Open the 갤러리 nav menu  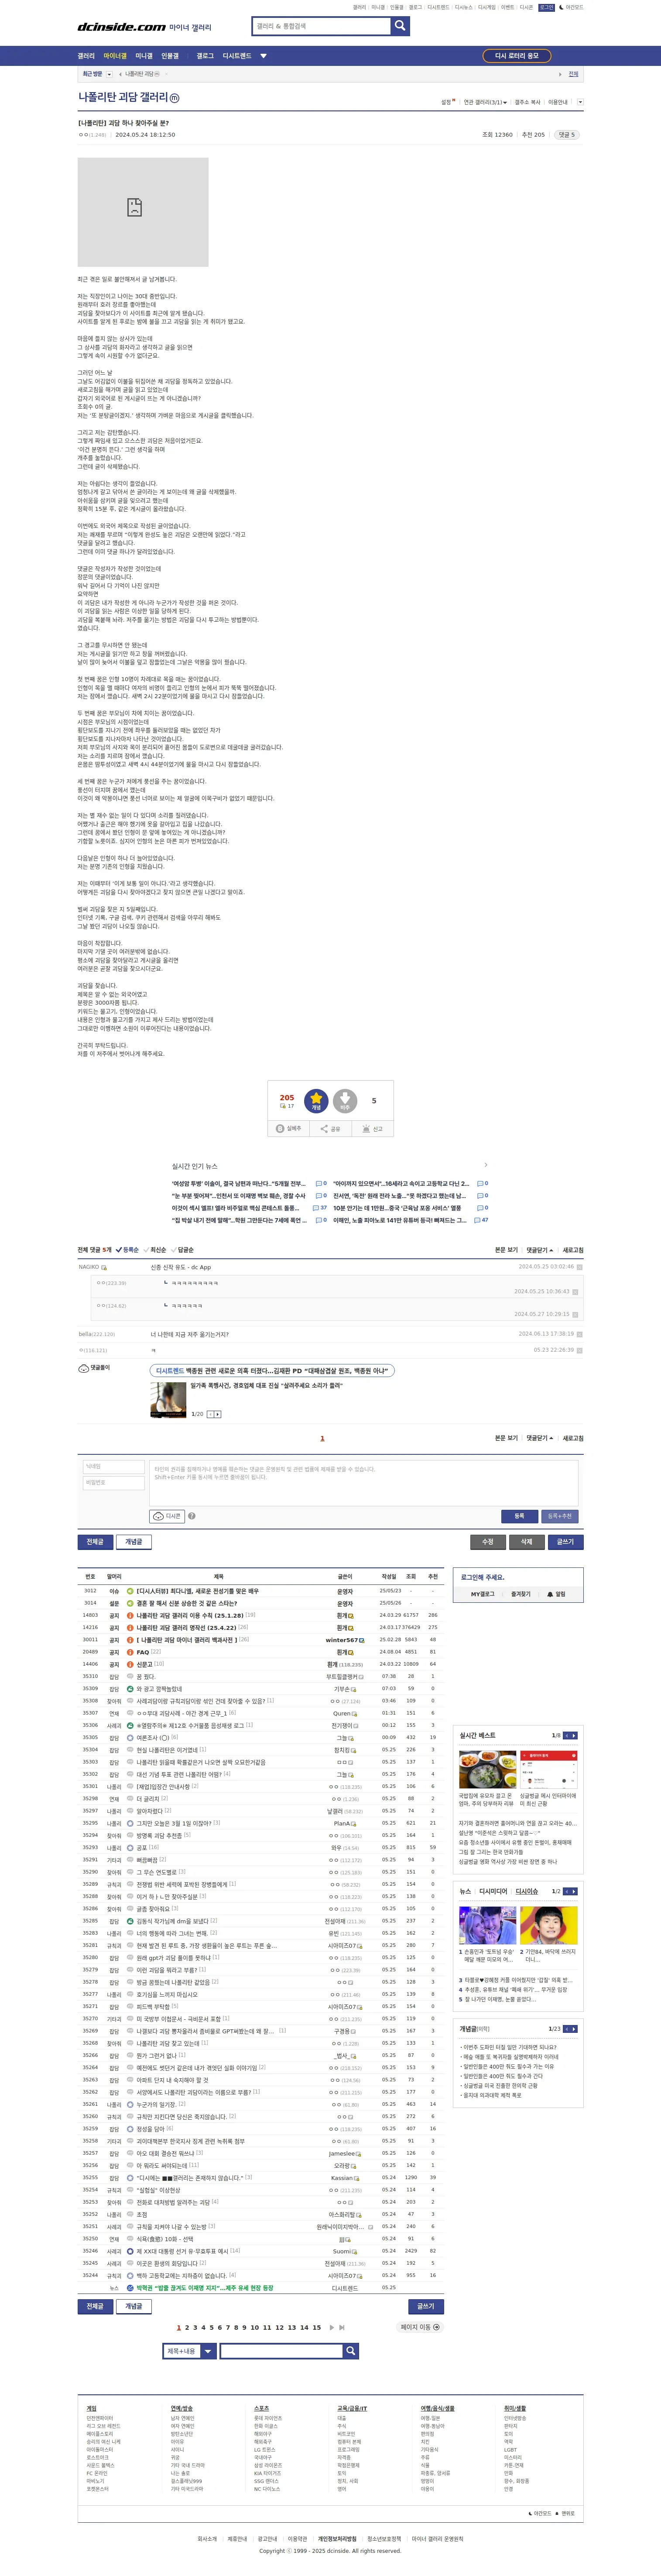[x=87, y=56]
